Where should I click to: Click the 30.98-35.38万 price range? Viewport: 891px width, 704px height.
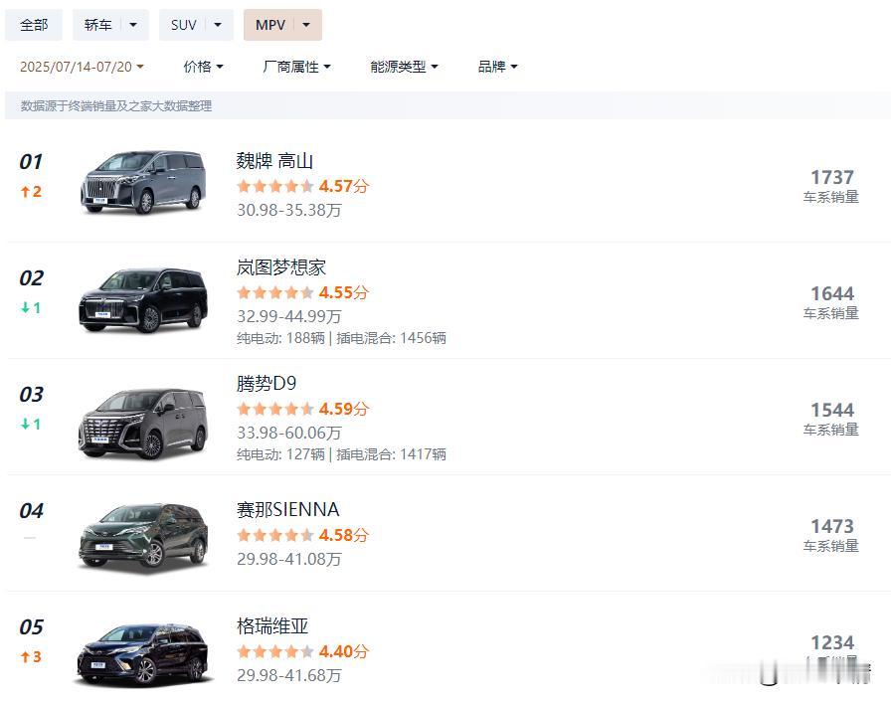[289, 210]
